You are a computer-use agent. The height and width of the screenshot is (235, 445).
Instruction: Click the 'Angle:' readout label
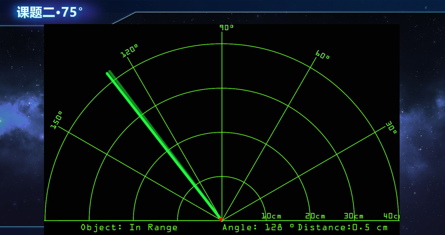coord(240,227)
